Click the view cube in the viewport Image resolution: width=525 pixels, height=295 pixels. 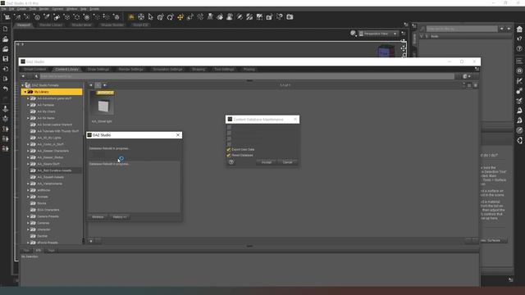coord(386,52)
